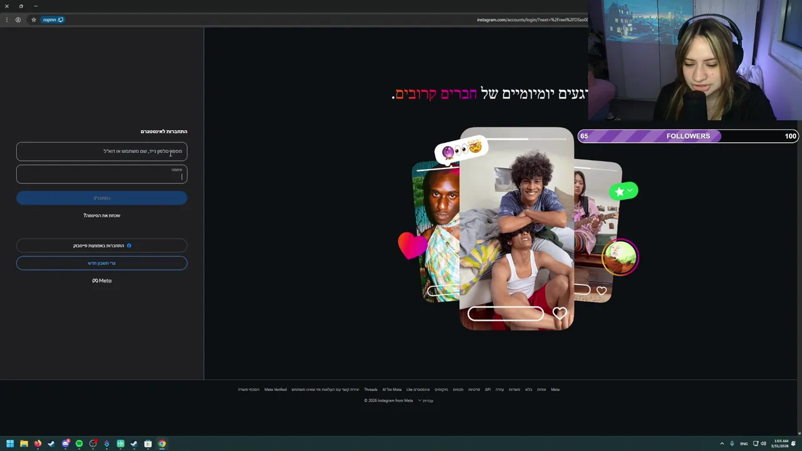Click the emoji reaction bubble on collage
The height and width of the screenshot is (451, 802).
tap(461, 150)
